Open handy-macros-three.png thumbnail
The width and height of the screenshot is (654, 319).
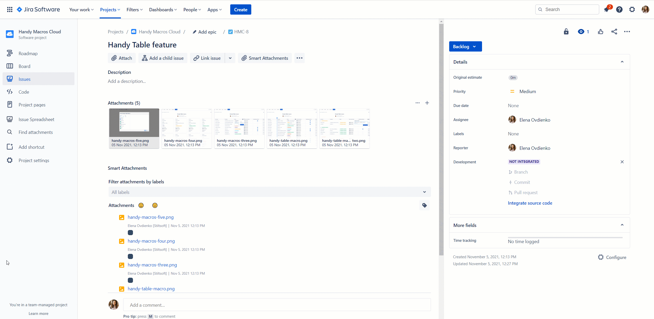(239, 128)
